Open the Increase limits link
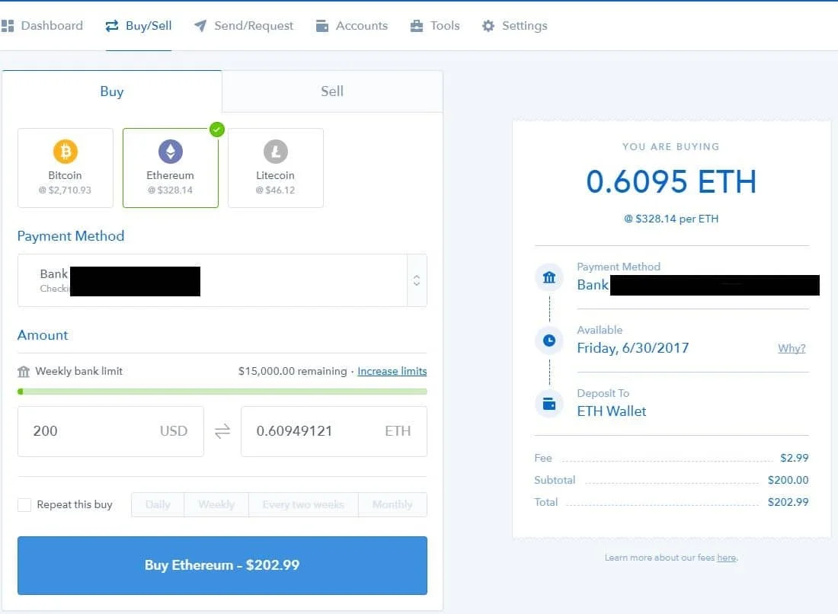The image size is (838, 614). click(392, 371)
